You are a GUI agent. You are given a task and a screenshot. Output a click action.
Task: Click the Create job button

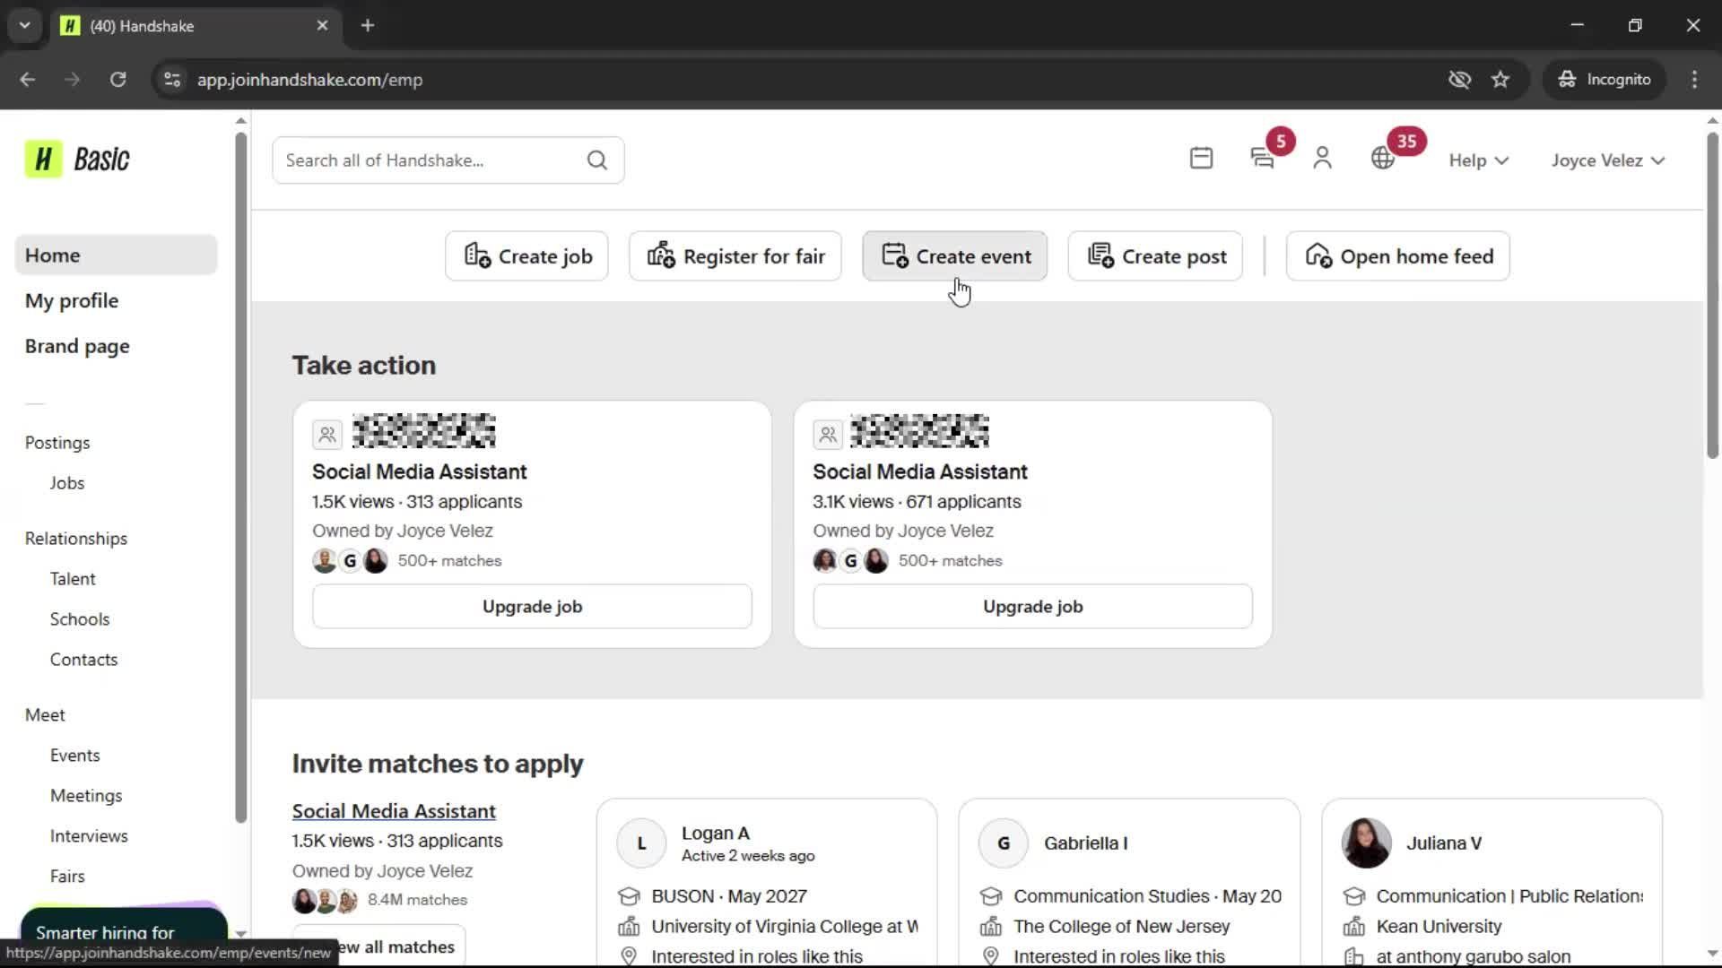coord(526,256)
